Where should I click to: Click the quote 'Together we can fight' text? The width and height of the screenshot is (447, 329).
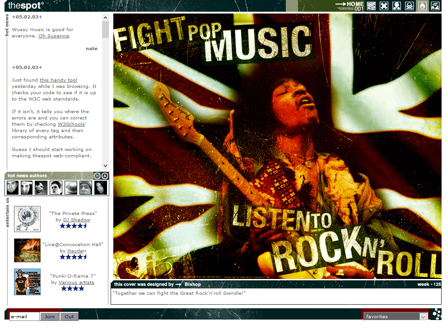click(x=179, y=293)
